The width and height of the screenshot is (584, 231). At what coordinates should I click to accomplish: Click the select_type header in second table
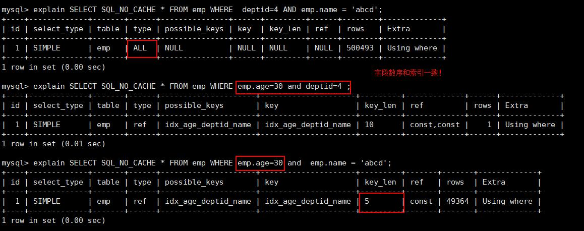pyautogui.click(x=58, y=106)
